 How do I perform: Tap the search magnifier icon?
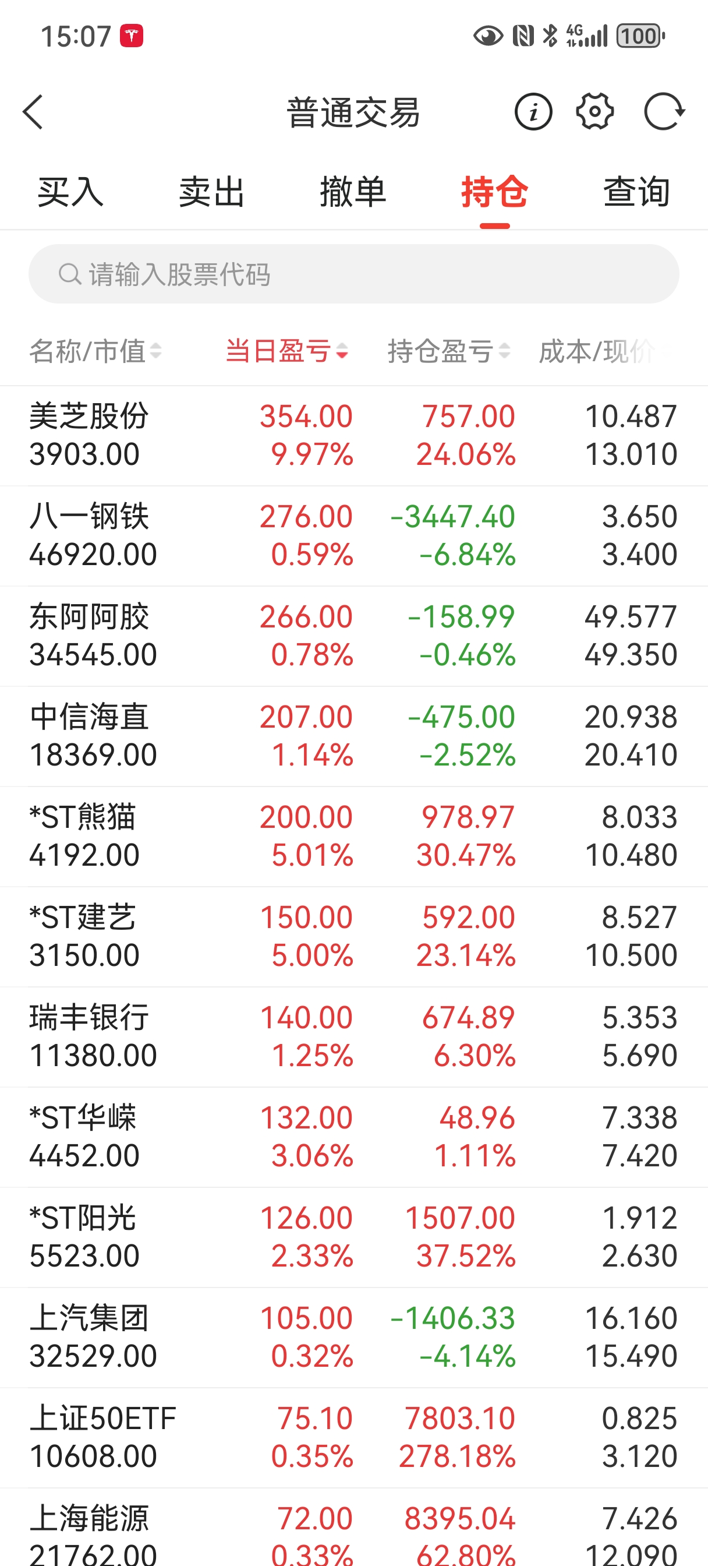coord(69,274)
